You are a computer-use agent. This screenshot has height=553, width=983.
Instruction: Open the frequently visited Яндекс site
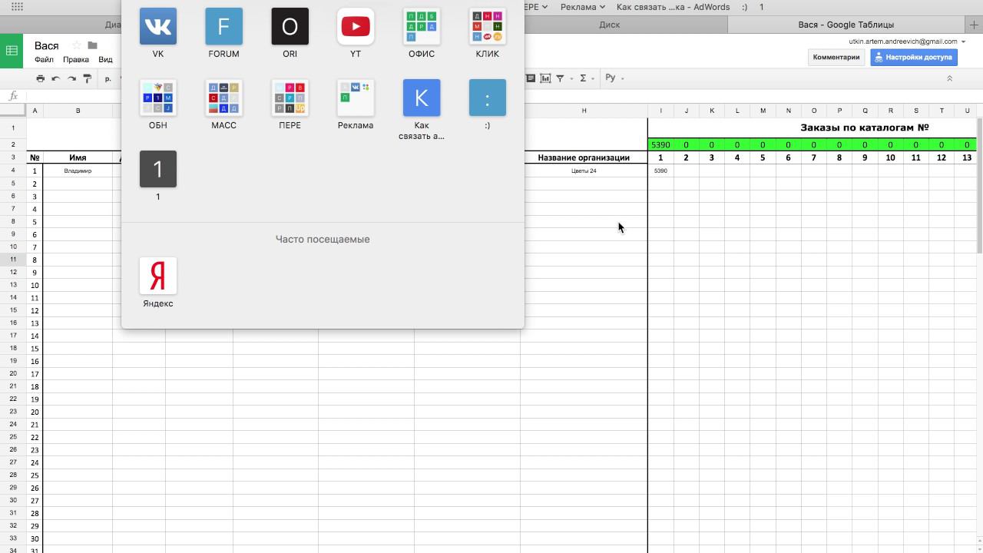[x=158, y=276]
